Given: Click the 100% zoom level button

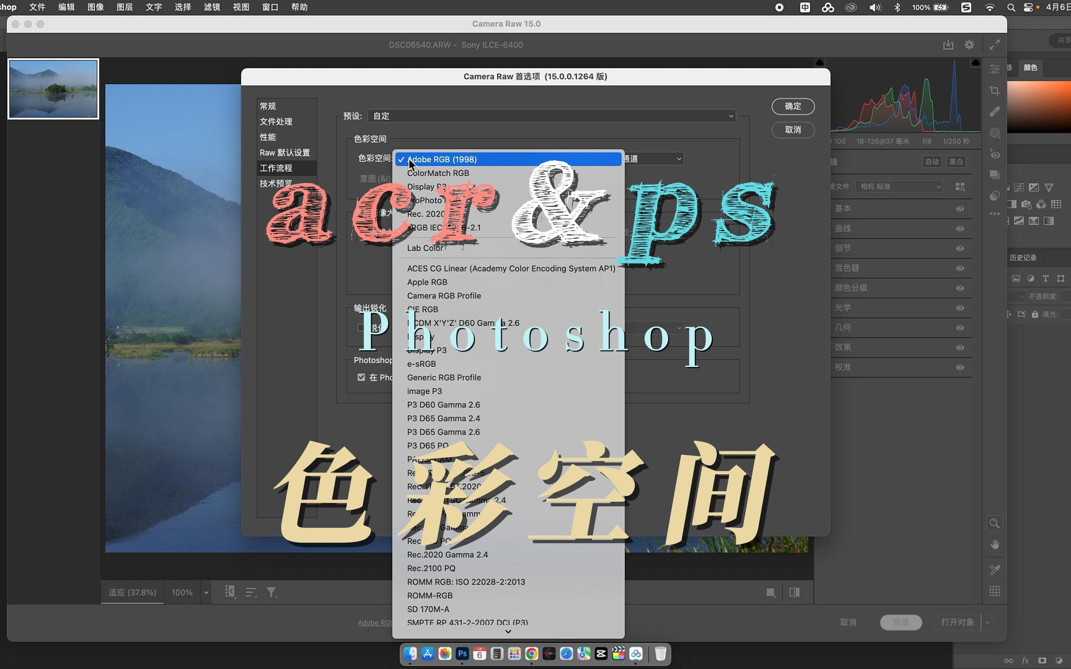Looking at the screenshot, I should (182, 592).
